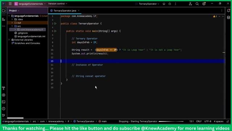Open the languagefundamentals project dropdown
The height and width of the screenshot is (131, 232).
30,4
